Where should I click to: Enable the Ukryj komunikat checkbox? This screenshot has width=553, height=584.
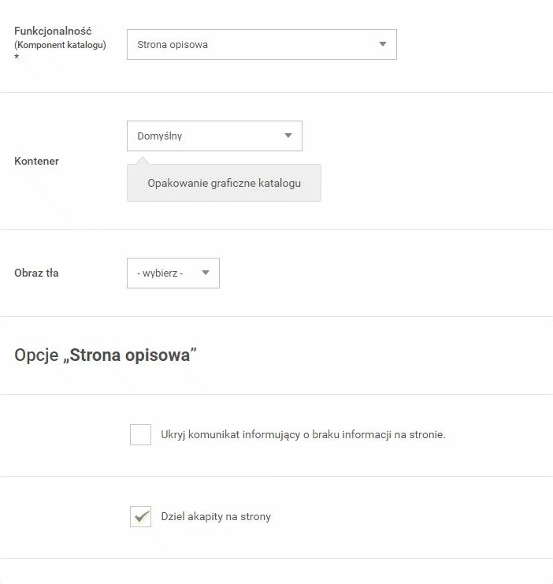pyautogui.click(x=140, y=434)
